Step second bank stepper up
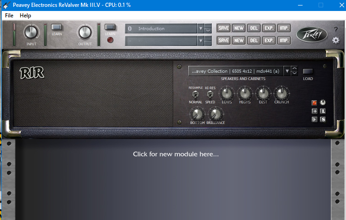Image resolution: width=346 pixels, height=220 pixels. [x=208, y=38]
